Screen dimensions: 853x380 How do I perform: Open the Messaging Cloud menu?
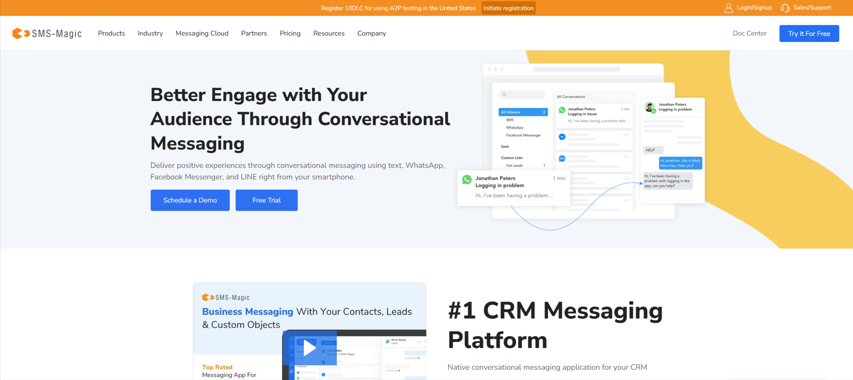tap(202, 33)
